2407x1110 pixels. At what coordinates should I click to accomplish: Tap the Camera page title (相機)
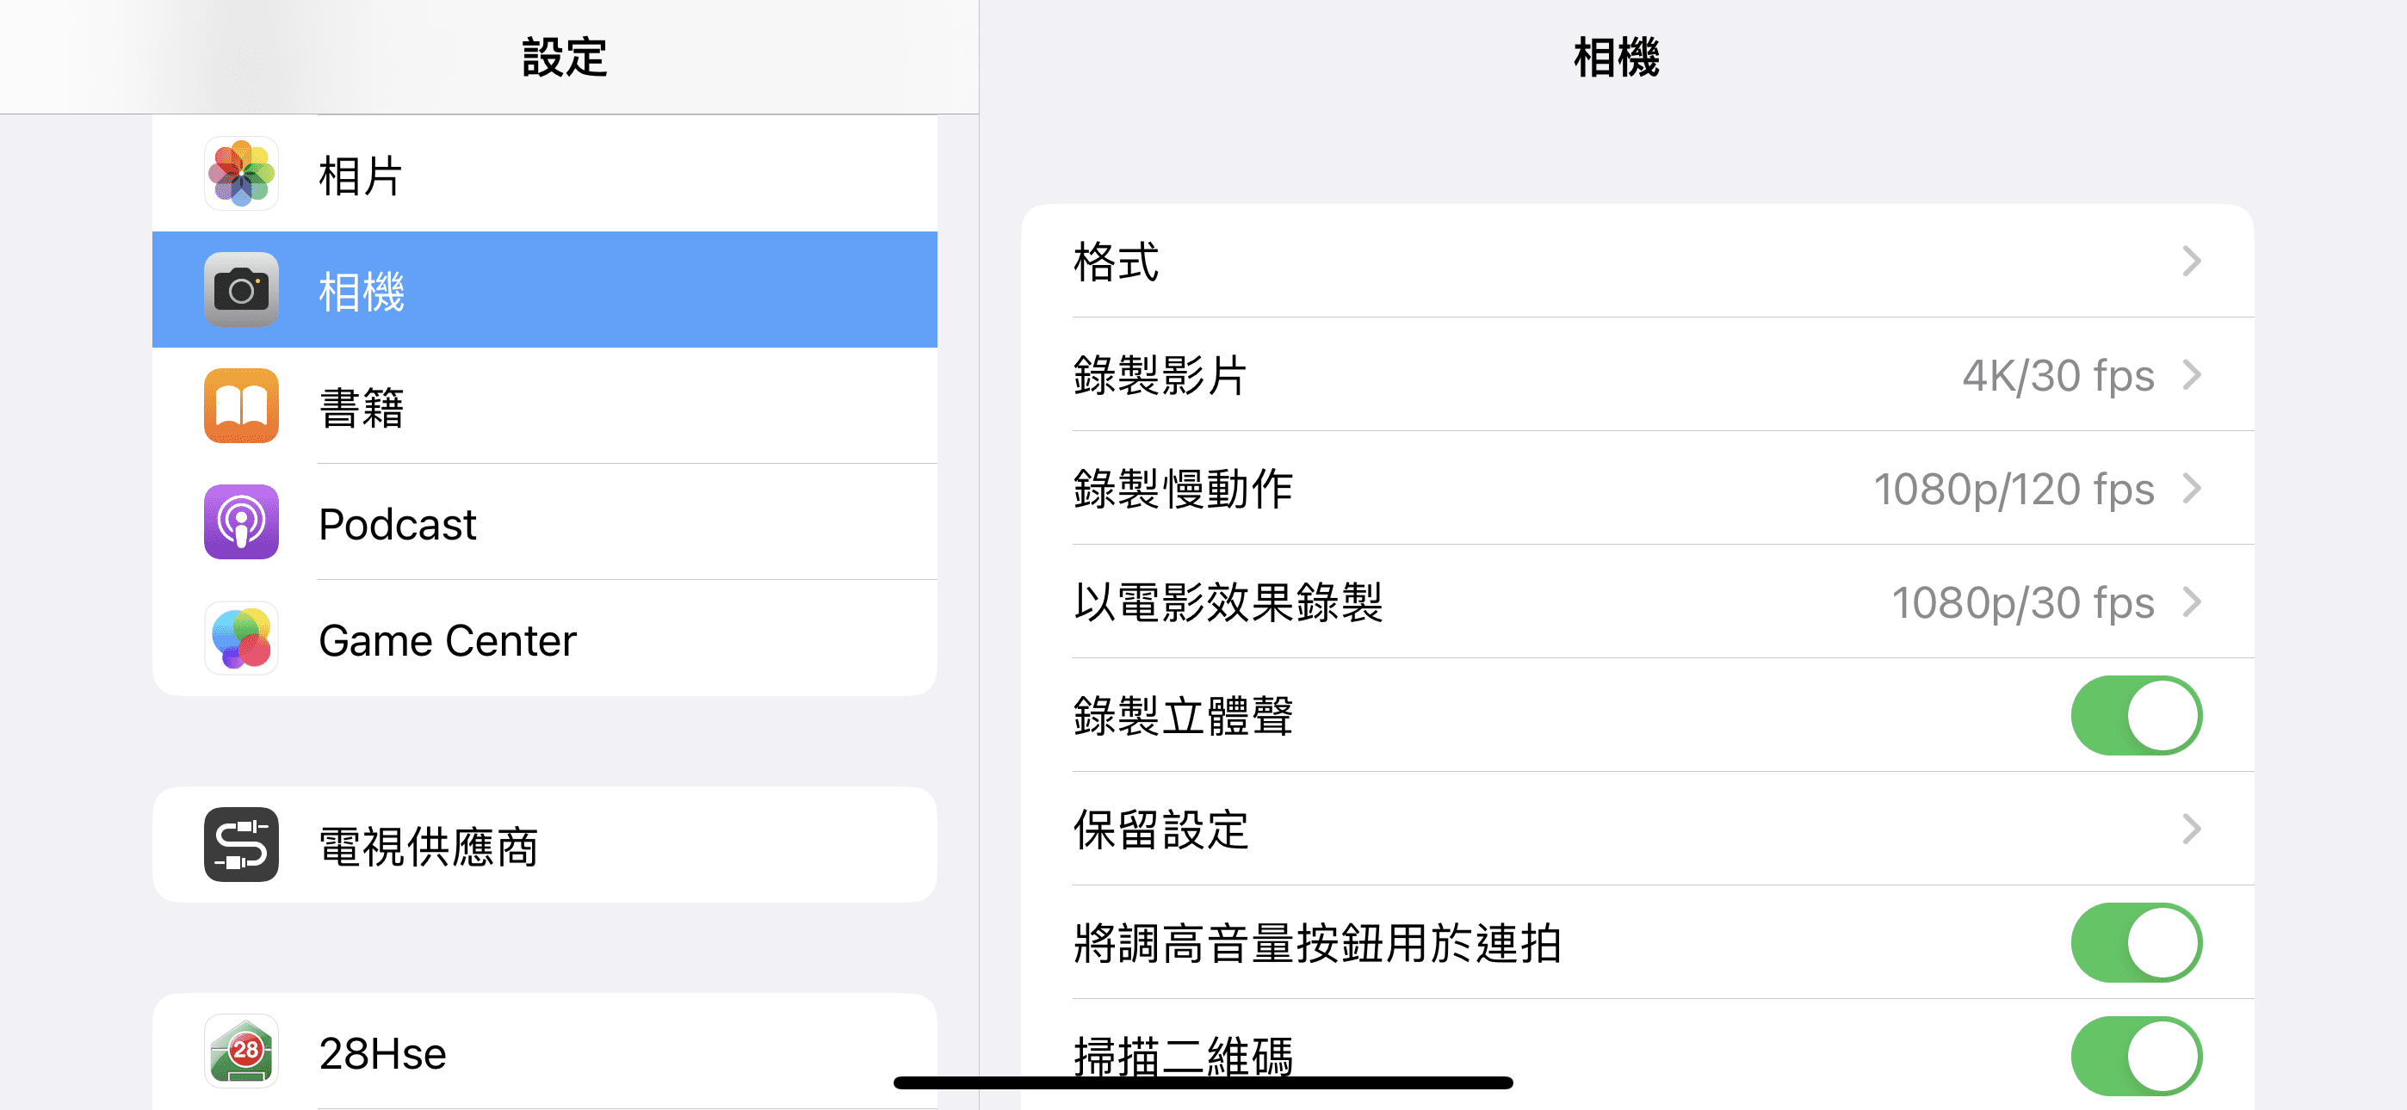pos(1617,57)
